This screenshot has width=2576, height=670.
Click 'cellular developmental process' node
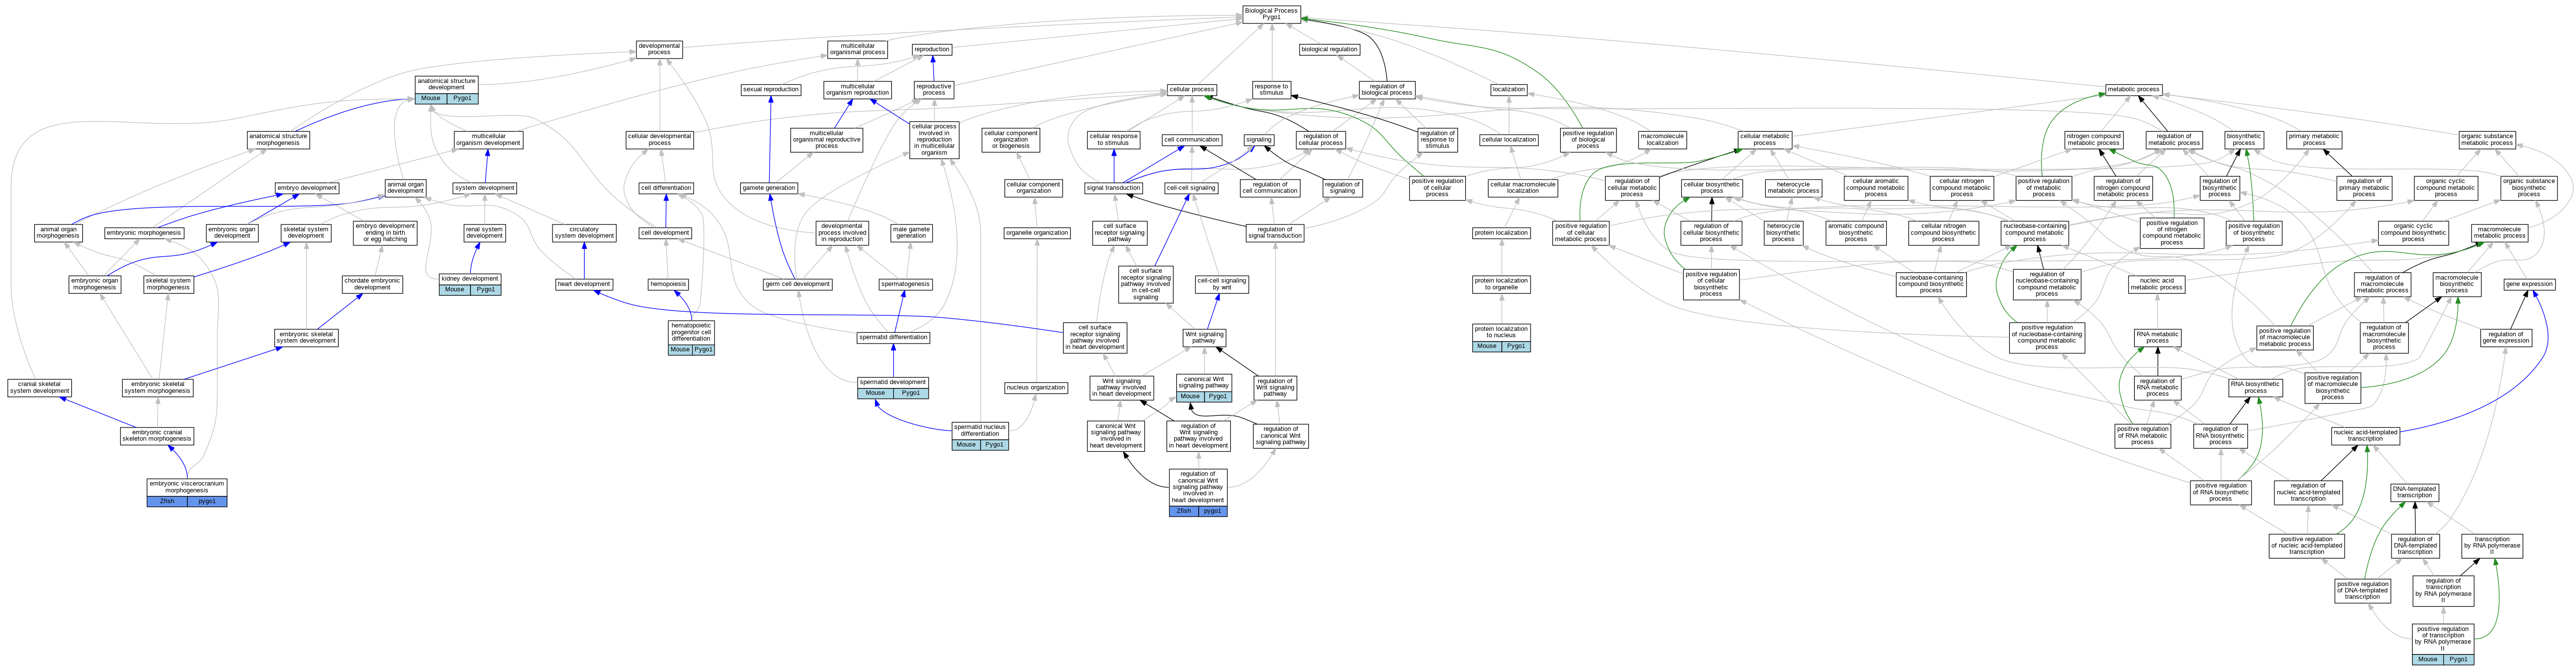pyautogui.click(x=659, y=140)
